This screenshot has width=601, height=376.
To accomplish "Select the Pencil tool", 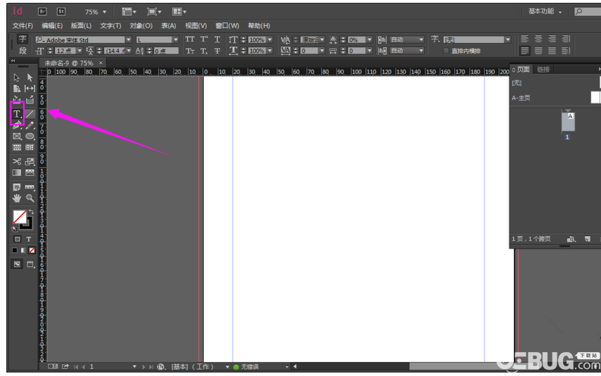I will 30,125.
